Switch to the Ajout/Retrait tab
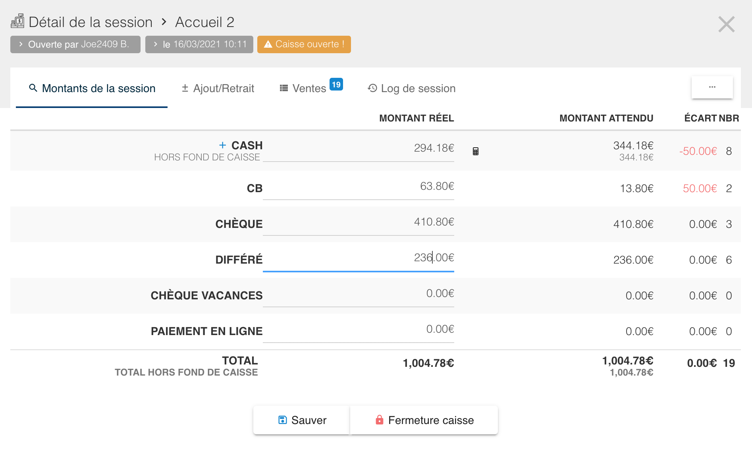The width and height of the screenshot is (752, 451). 218,88
